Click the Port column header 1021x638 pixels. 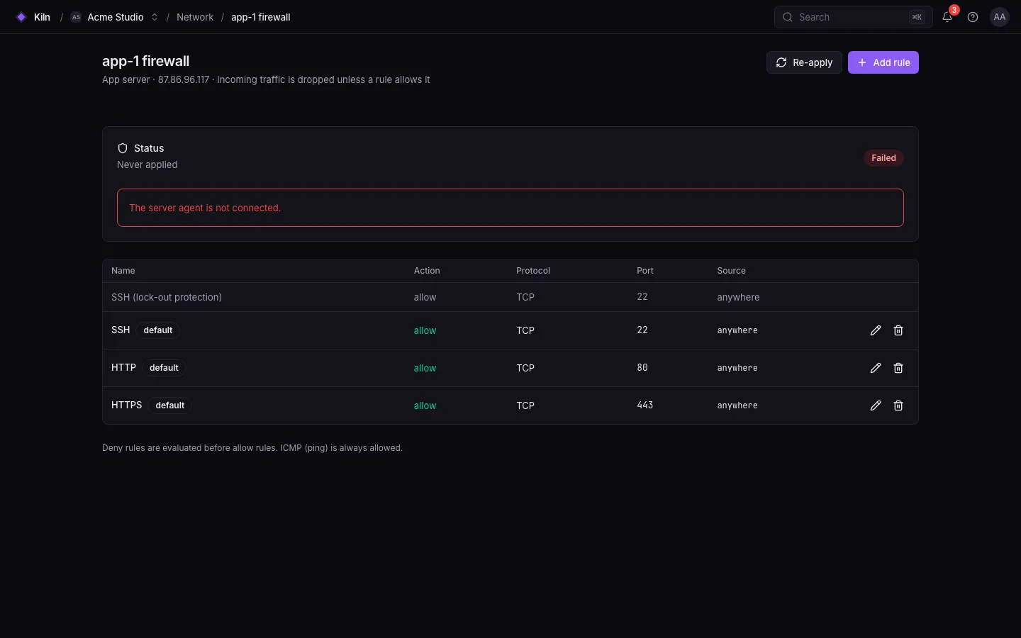tap(645, 271)
